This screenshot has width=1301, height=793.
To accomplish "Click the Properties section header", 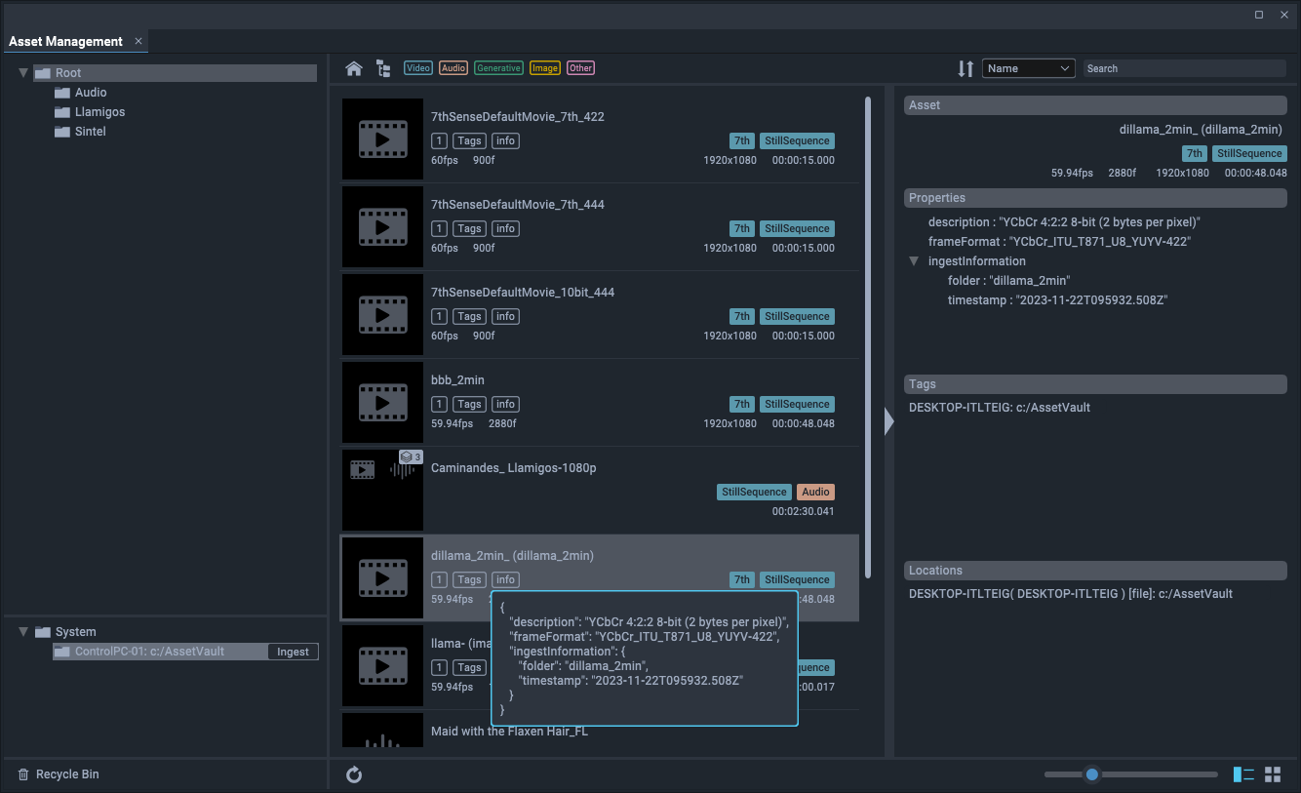I will tap(1095, 198).
